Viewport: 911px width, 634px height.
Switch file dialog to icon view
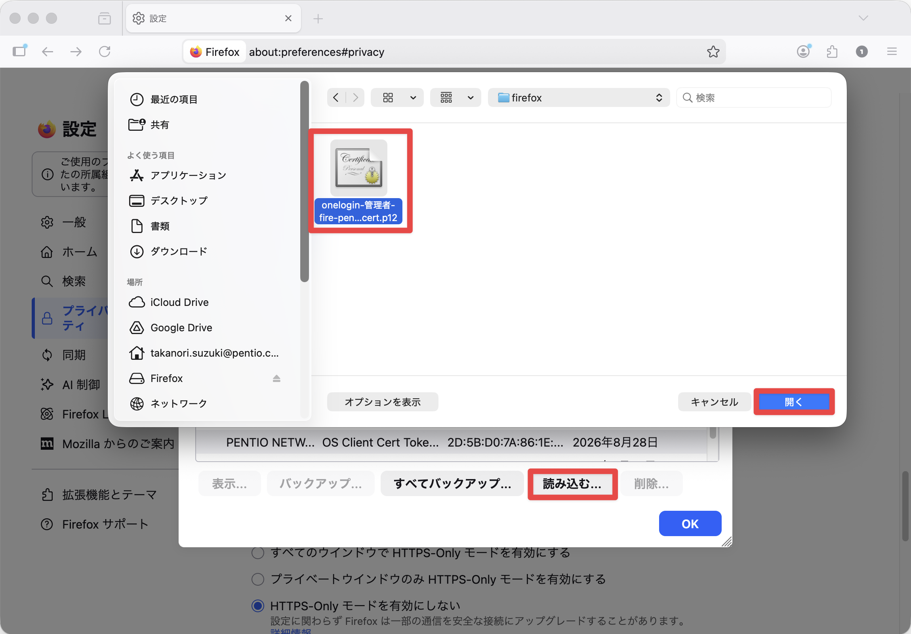[388, 97]
